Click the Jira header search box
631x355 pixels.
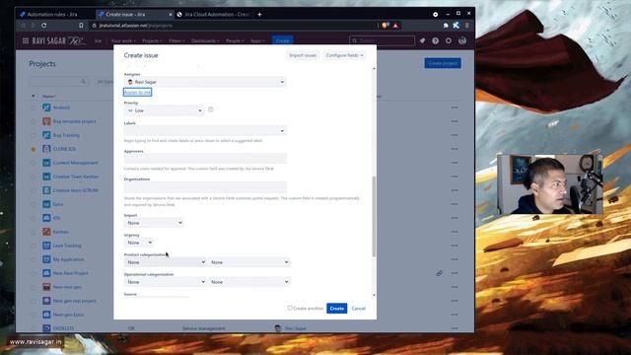(382, 40)
